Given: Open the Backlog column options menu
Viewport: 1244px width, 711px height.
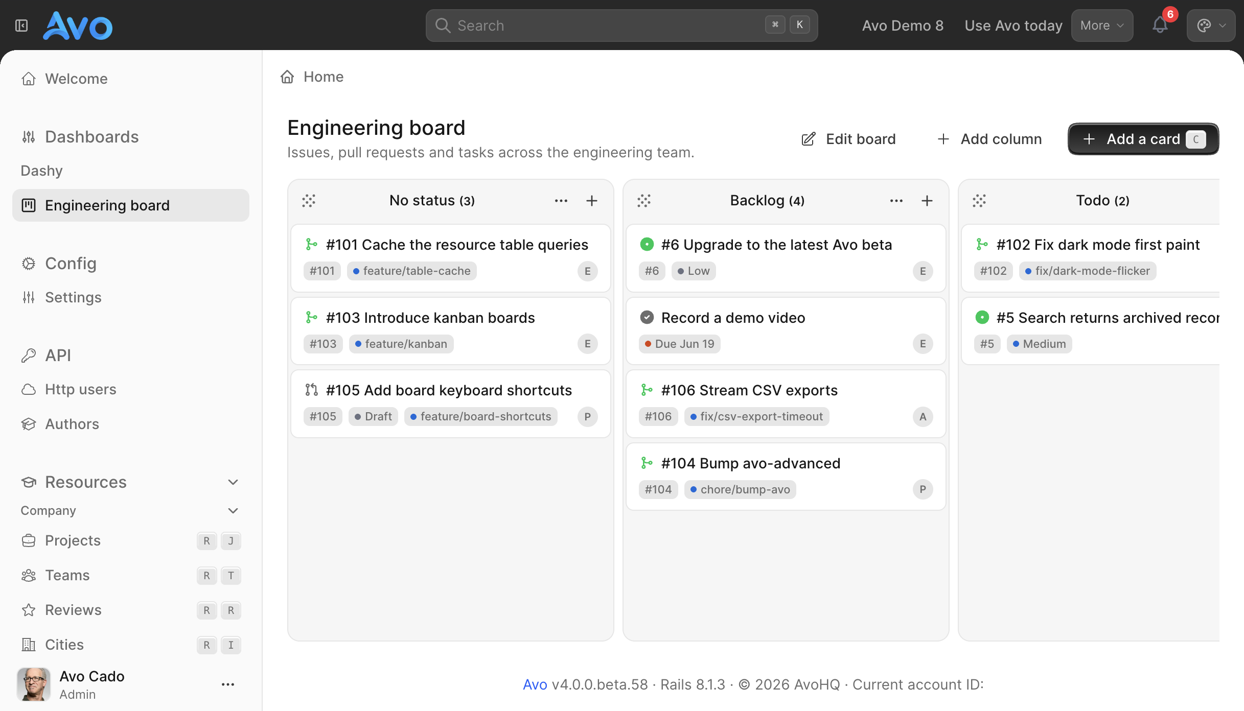Looking at the screenshot, I should point(896,201).
